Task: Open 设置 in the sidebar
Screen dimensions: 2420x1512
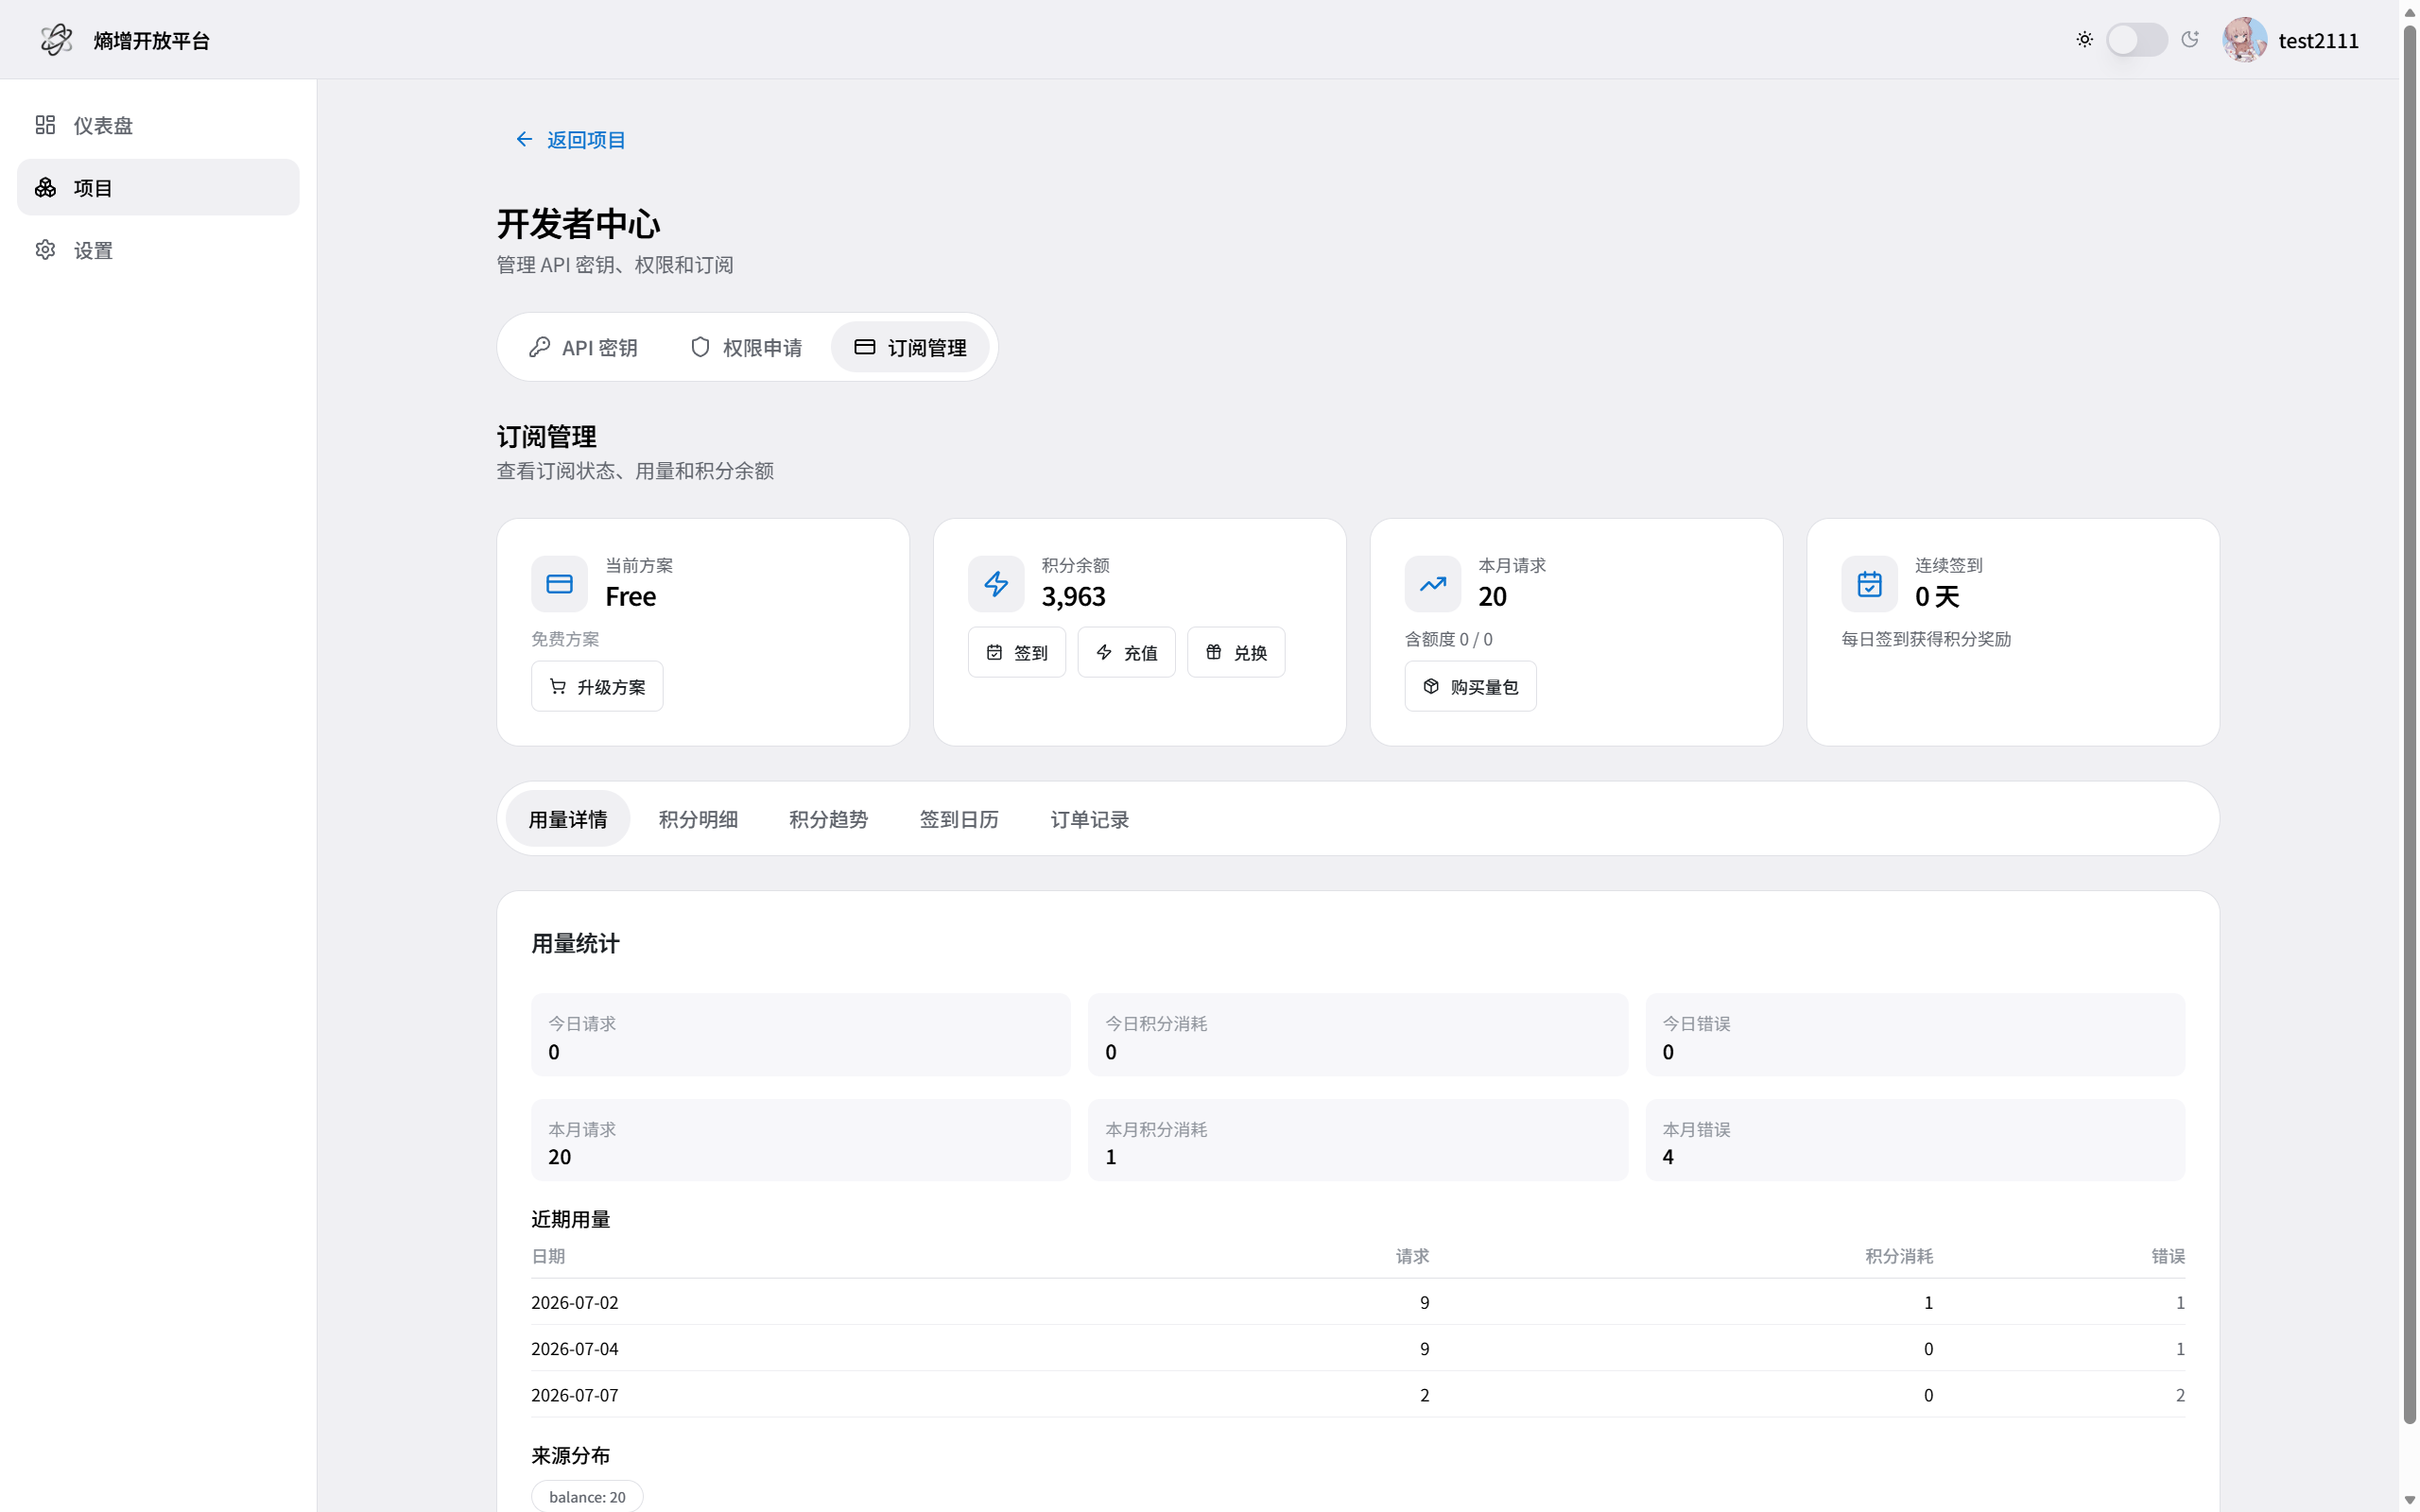Action: pos(158,250)
